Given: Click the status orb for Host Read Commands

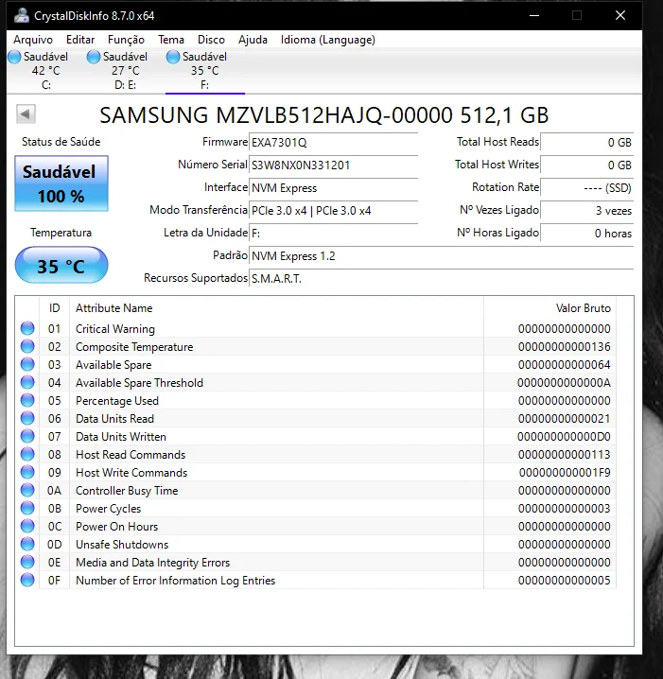Looking at the screenshot, I should 27,454.
